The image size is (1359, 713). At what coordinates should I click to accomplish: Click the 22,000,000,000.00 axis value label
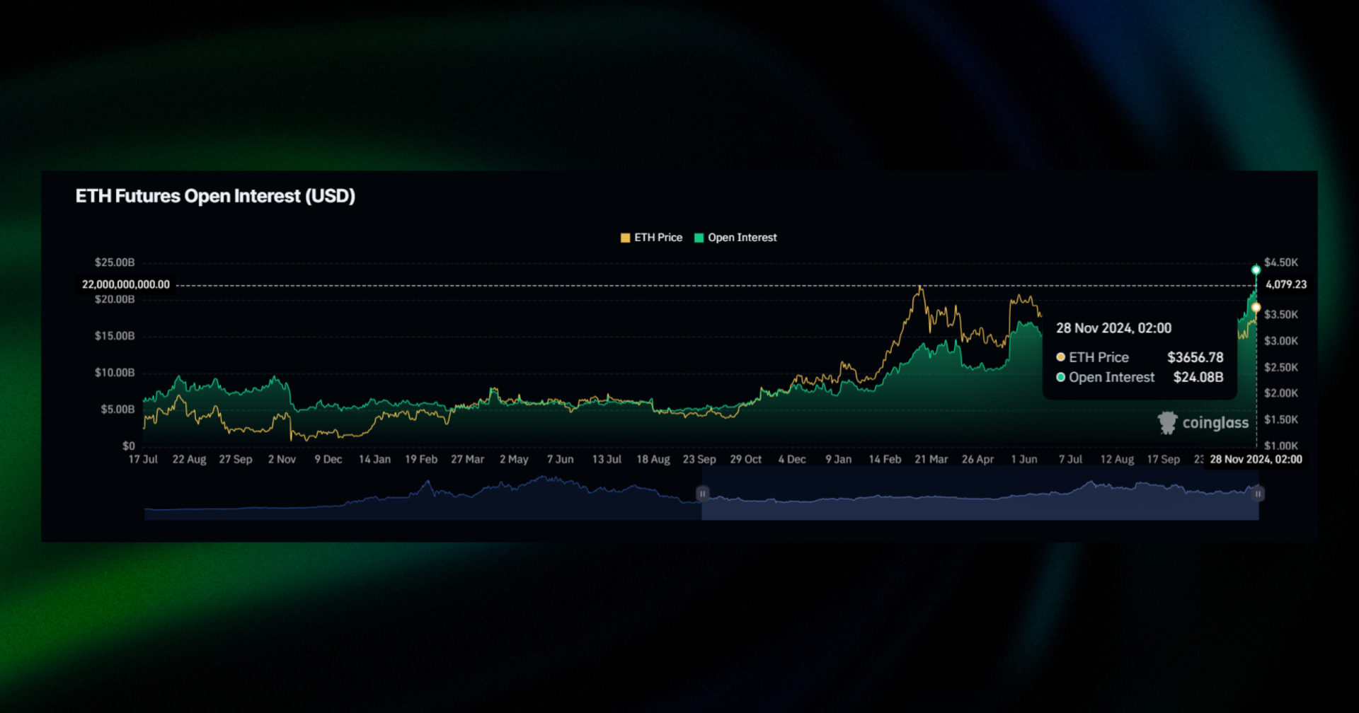pos(126,284)
